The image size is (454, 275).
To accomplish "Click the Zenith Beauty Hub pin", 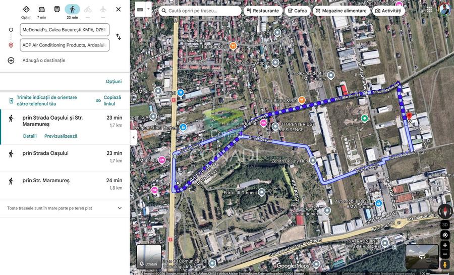I will click(x=313, y=160).
